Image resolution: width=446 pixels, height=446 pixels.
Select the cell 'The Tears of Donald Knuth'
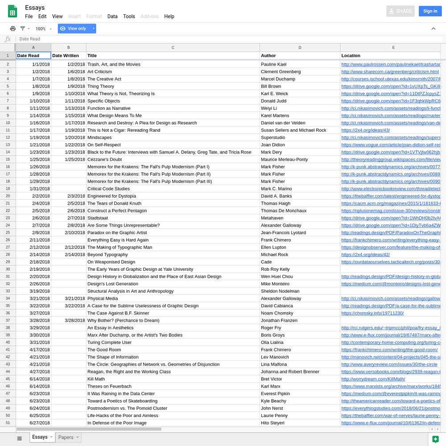[173, 203]
